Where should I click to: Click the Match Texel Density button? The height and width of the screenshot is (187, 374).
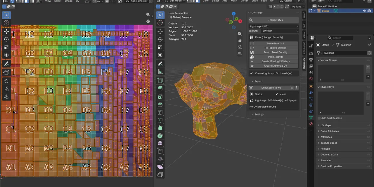(x=274, y=52)
